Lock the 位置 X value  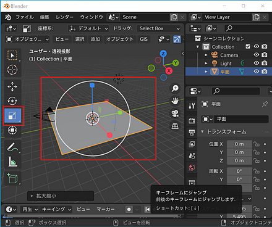pos(257,144)
